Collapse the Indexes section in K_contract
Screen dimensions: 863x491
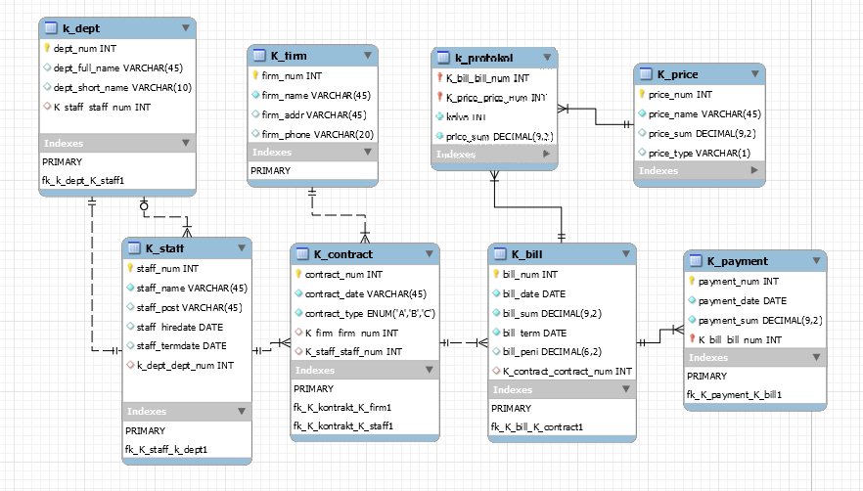click(x=429, y=371)
